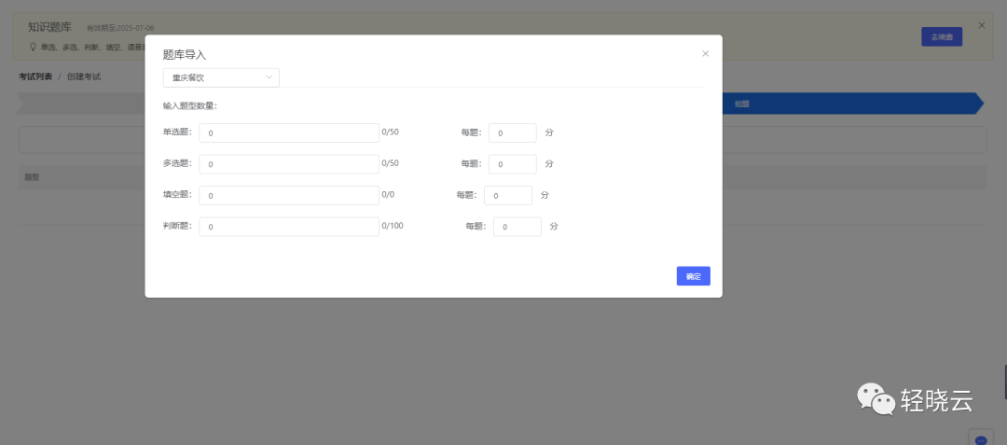Click the vertical scrollbar on right edge
This screenshot has width=1007, height=445.
tap(1004, 382)
